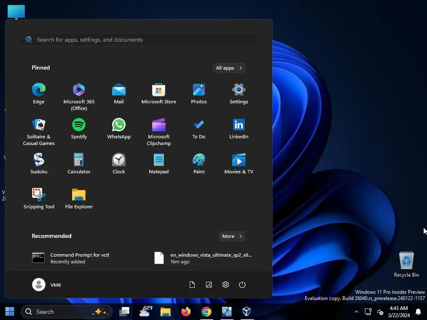Launch Spotify

point(79,129)
